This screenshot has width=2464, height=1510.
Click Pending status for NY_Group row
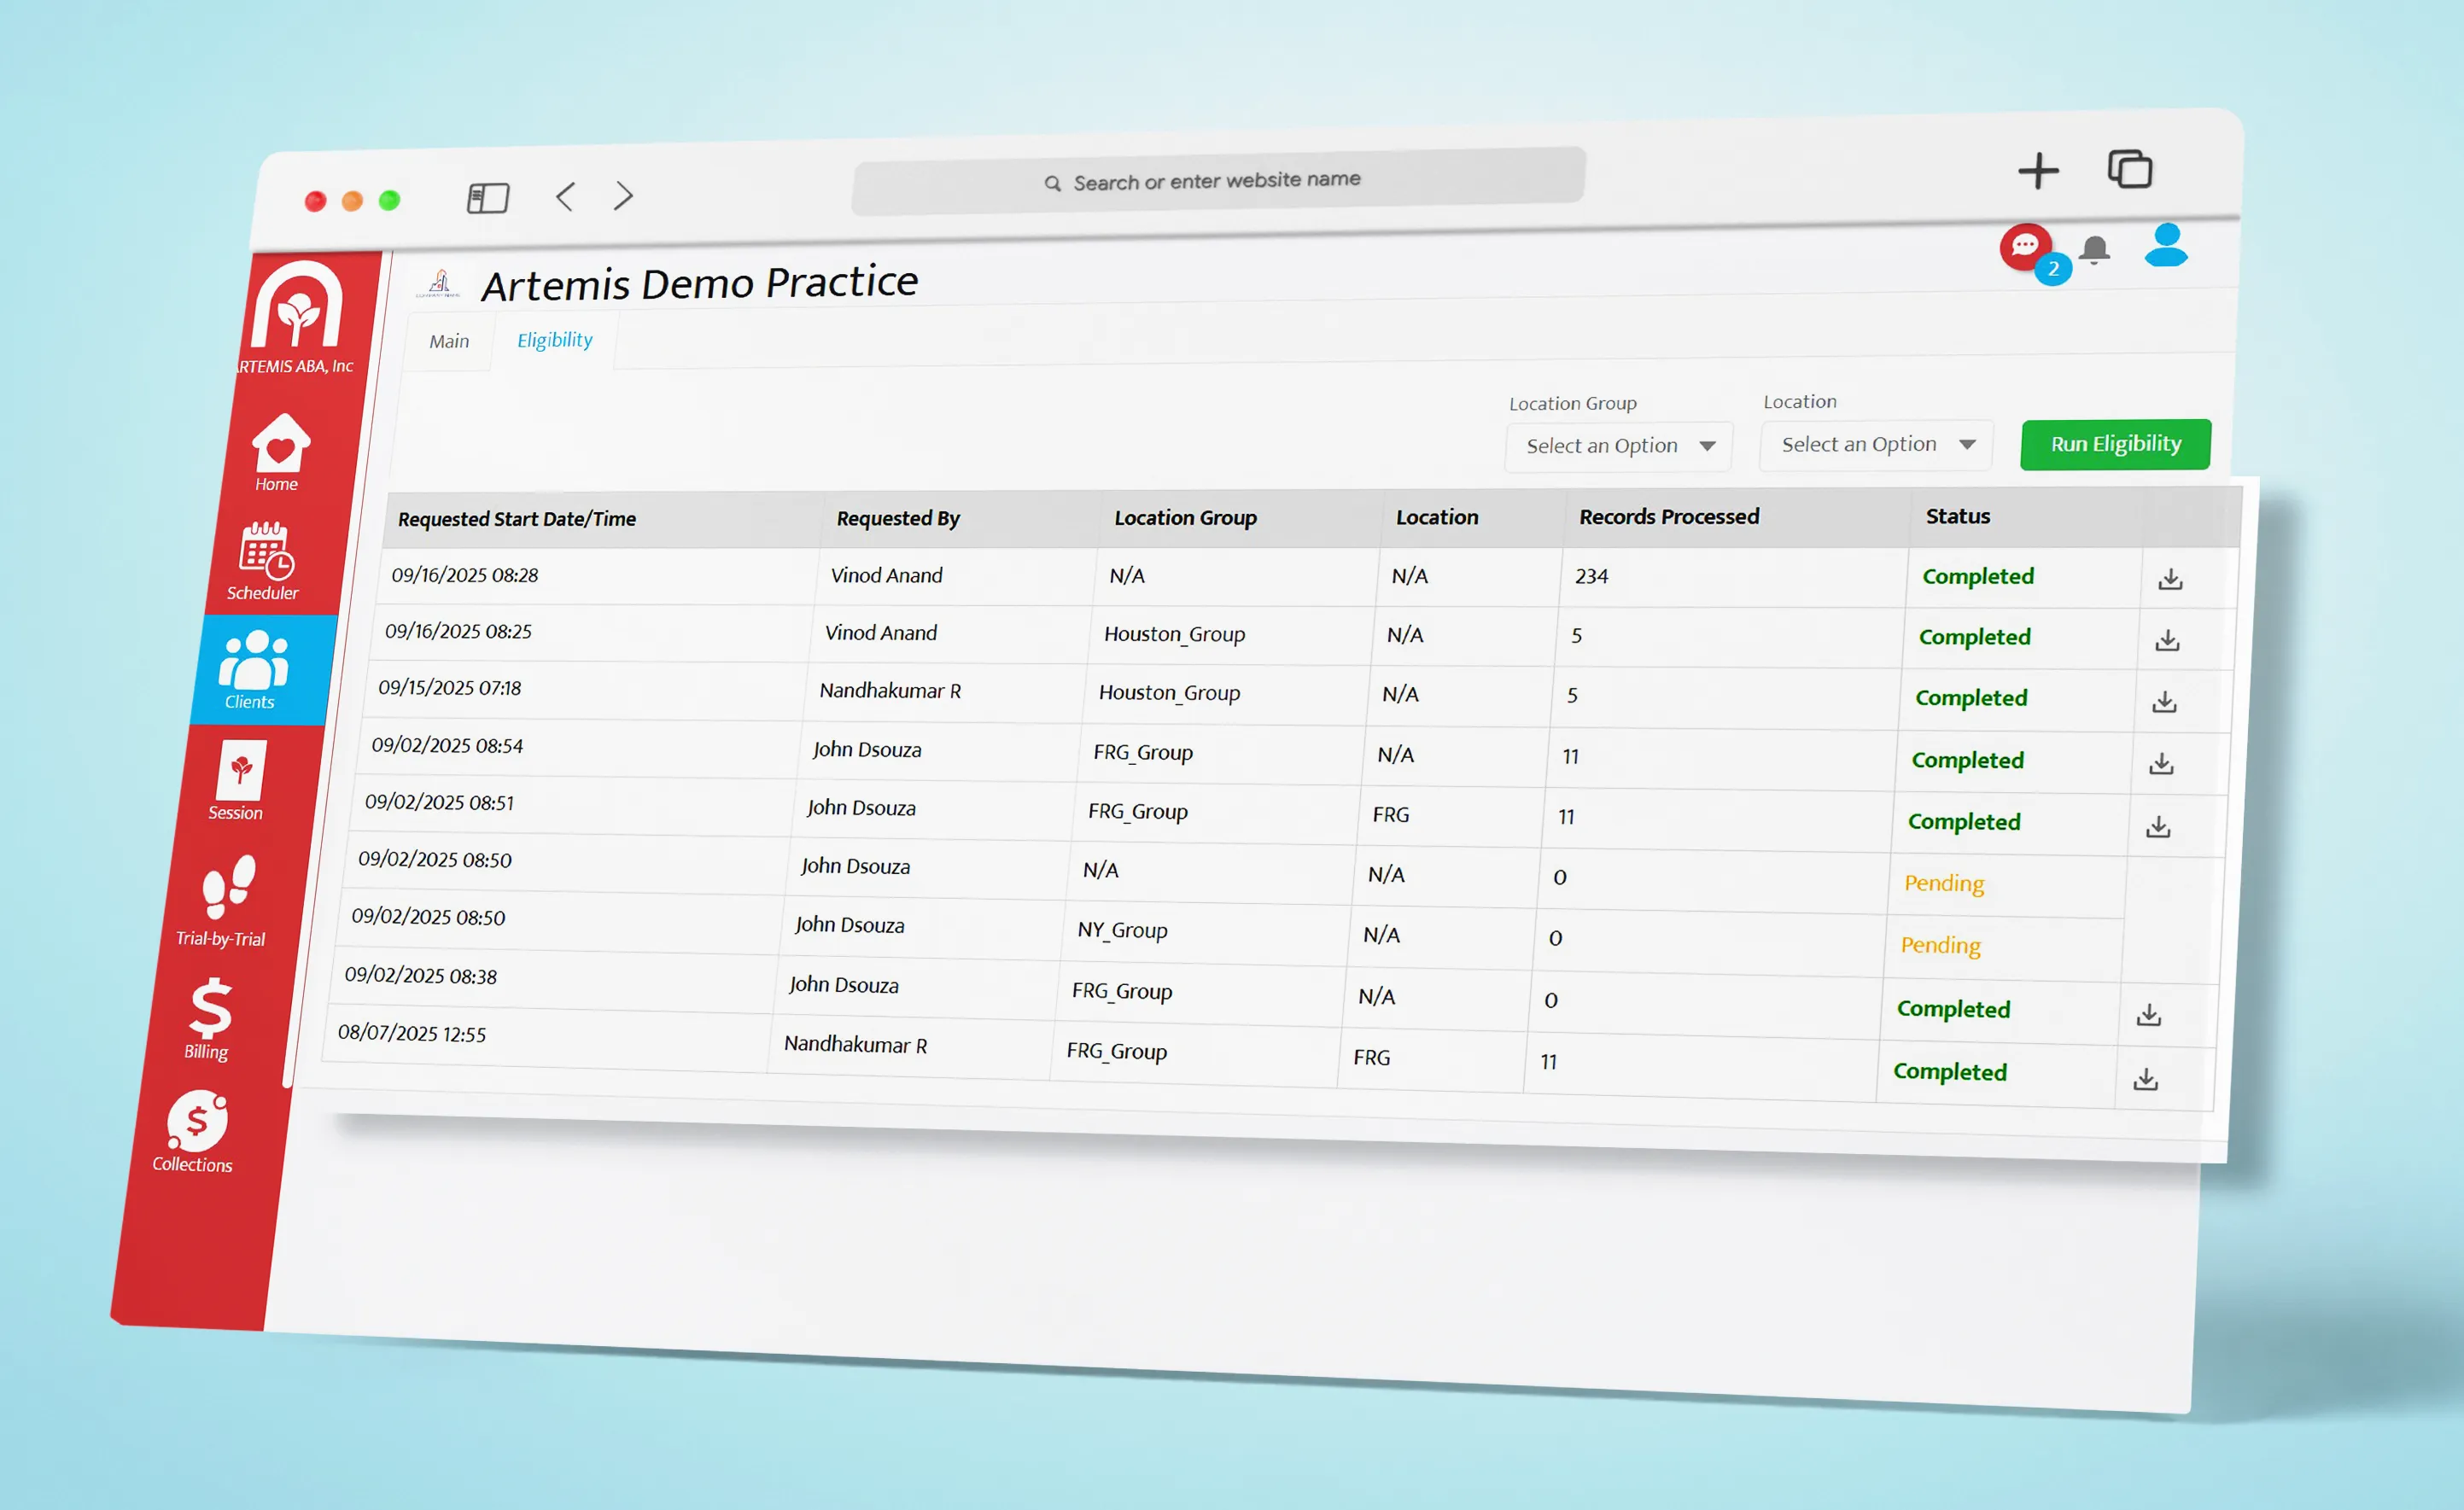click(1940, 945)
